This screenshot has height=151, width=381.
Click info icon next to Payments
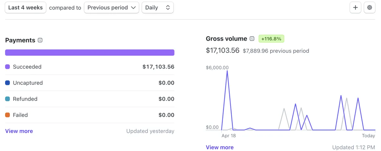[40, 40]
